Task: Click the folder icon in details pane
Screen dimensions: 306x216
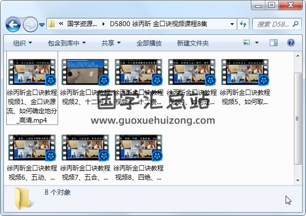Action: [22, 198]
